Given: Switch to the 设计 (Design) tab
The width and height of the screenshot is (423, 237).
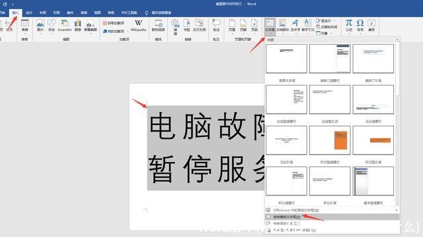Looking at the screenshot, I should point(29,13).
